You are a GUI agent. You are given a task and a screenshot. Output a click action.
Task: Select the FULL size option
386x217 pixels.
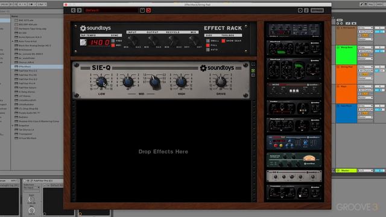(208, 45)
